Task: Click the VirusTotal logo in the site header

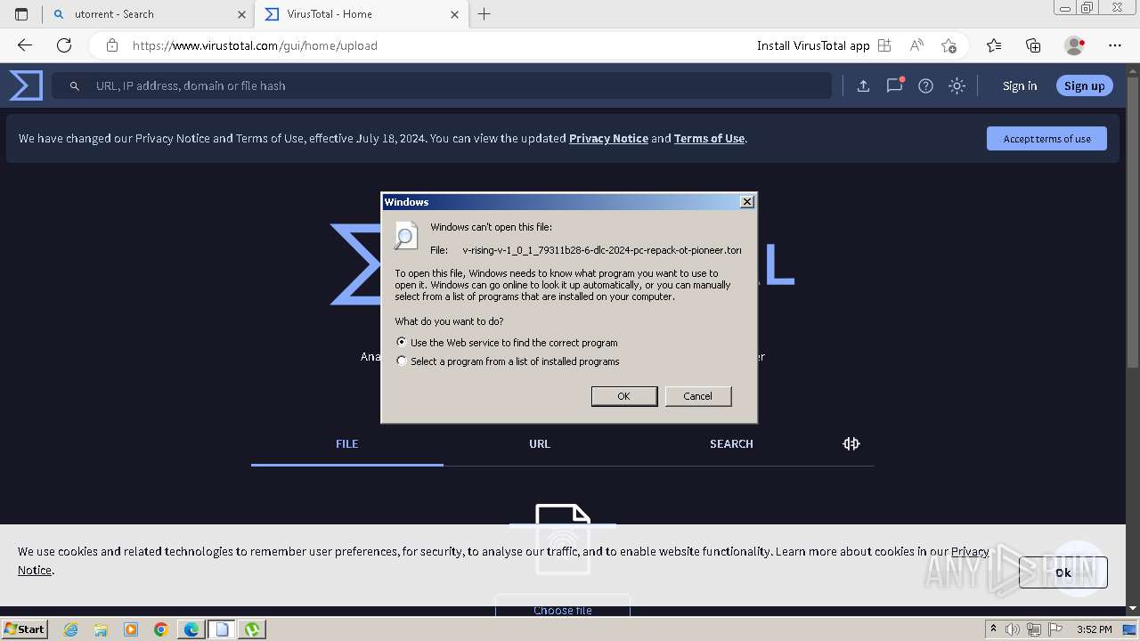Action: click(26, 85)
